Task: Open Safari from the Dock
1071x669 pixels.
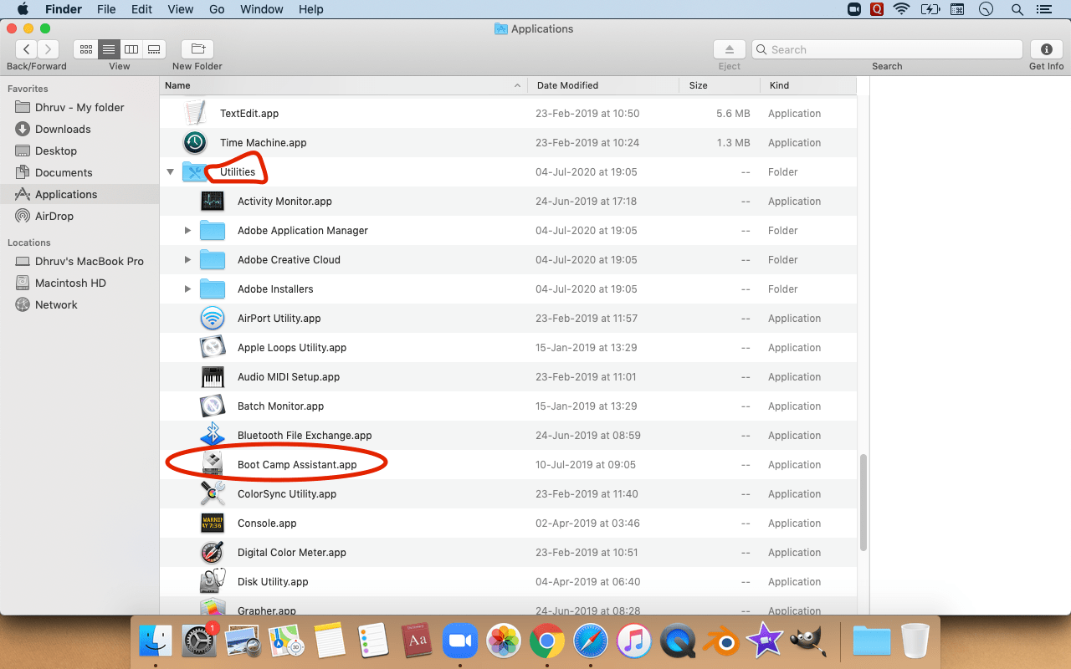Action: click(x=591, y=642)
